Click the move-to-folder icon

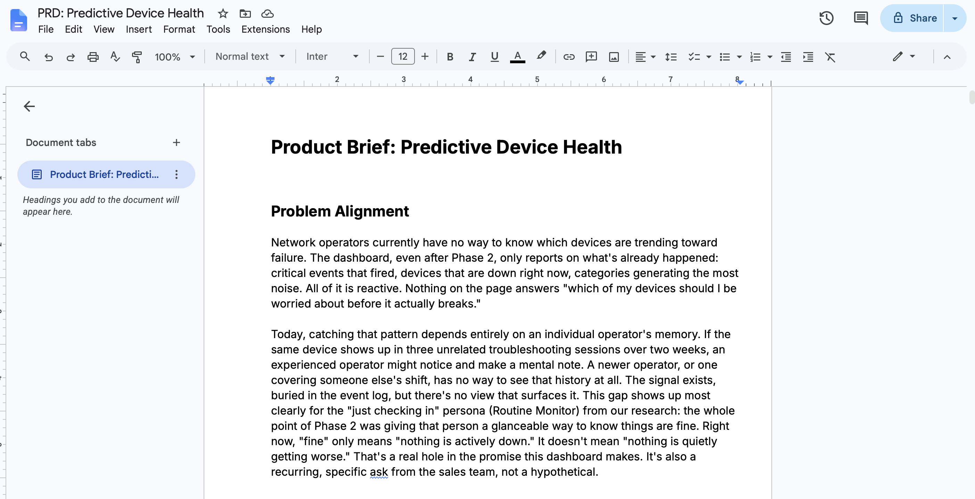pyautogui.click(x=245, y=14)
